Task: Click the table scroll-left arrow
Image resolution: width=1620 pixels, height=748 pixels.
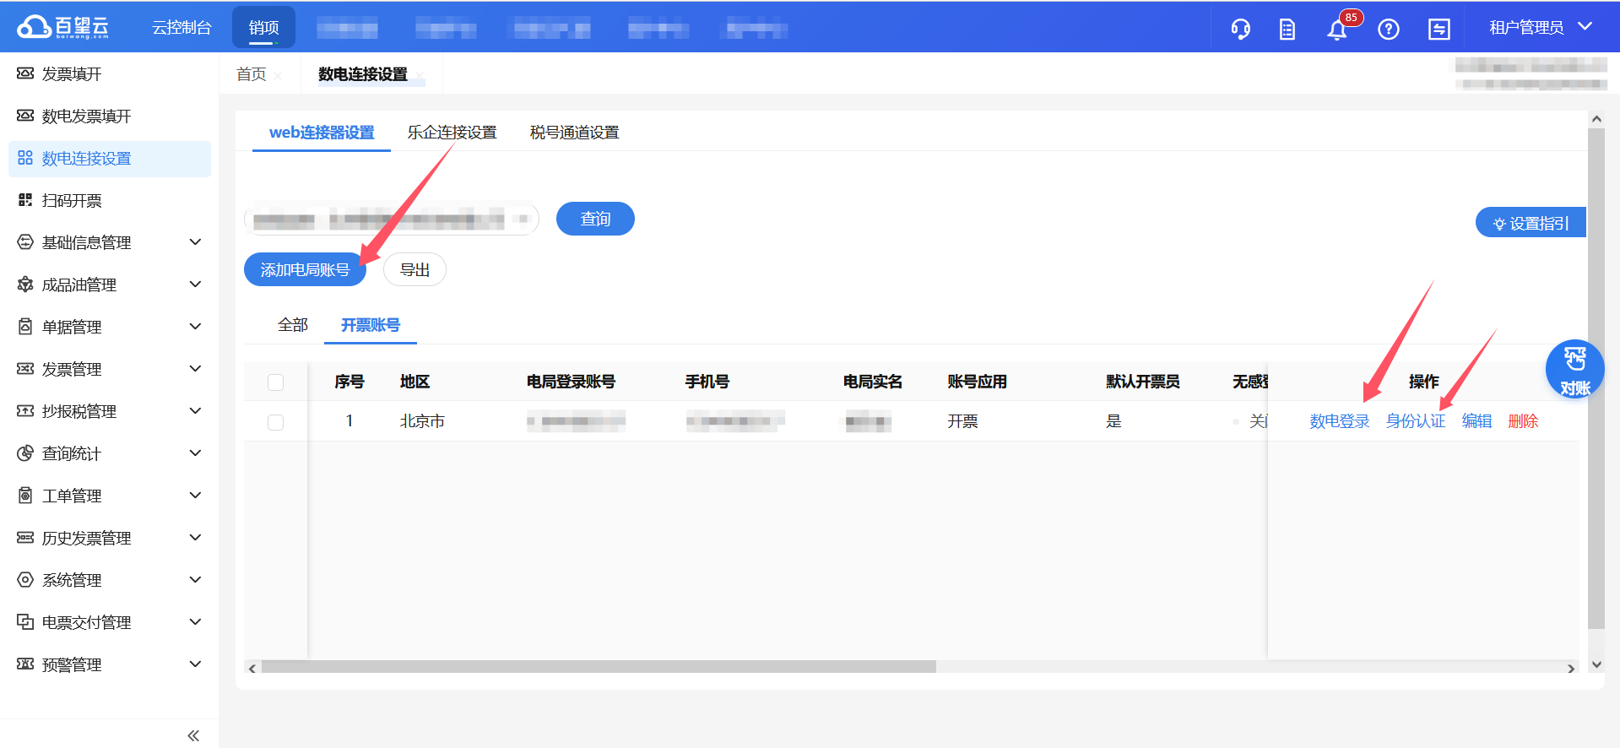Action: (x=252, y=668)
